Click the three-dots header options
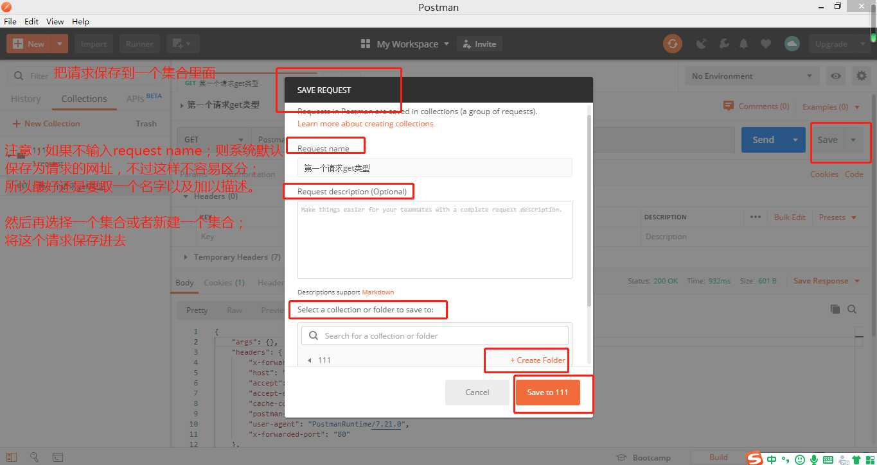The height and width of the screenshot is (465, 877). 755,217
